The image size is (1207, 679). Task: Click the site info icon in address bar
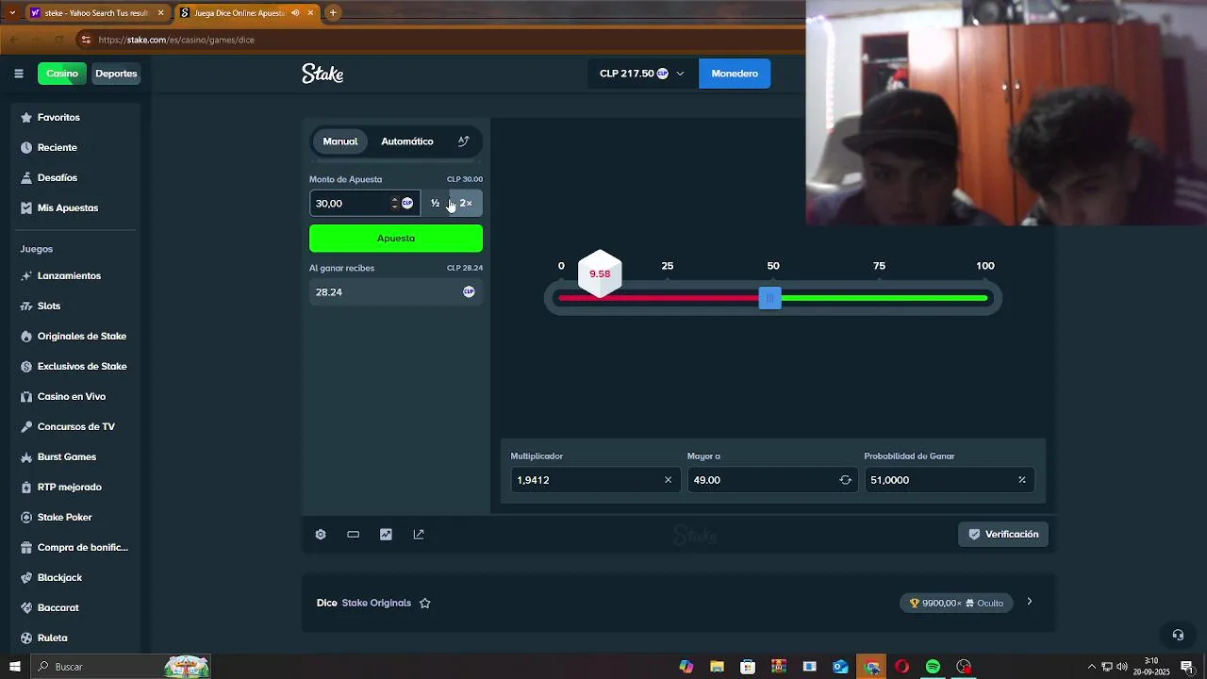[86, 40]
